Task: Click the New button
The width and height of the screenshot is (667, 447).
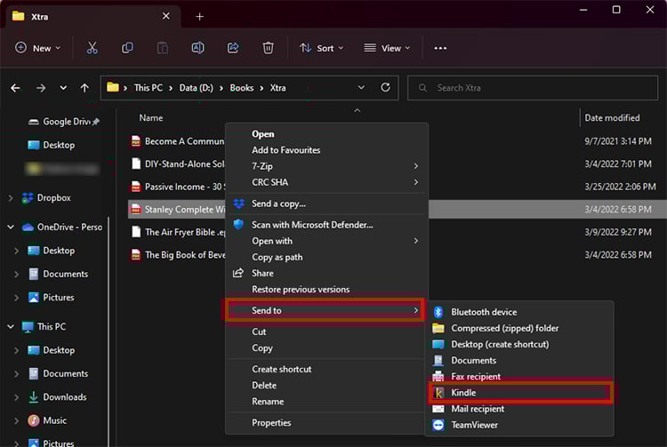Action: (x=38, y=48)
